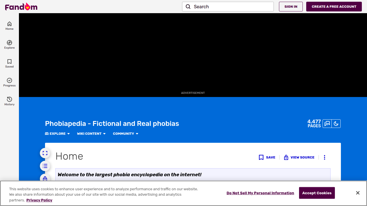367x206 pixels.
Task: Expand page to full width icon
Action: pyautogui.click(x=45, y=153)
